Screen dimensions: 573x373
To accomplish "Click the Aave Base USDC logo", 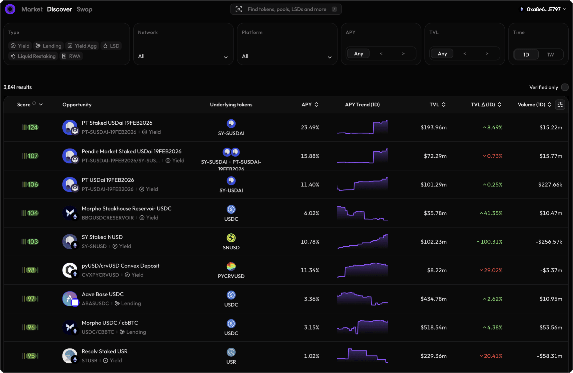I will coord(70,299).
